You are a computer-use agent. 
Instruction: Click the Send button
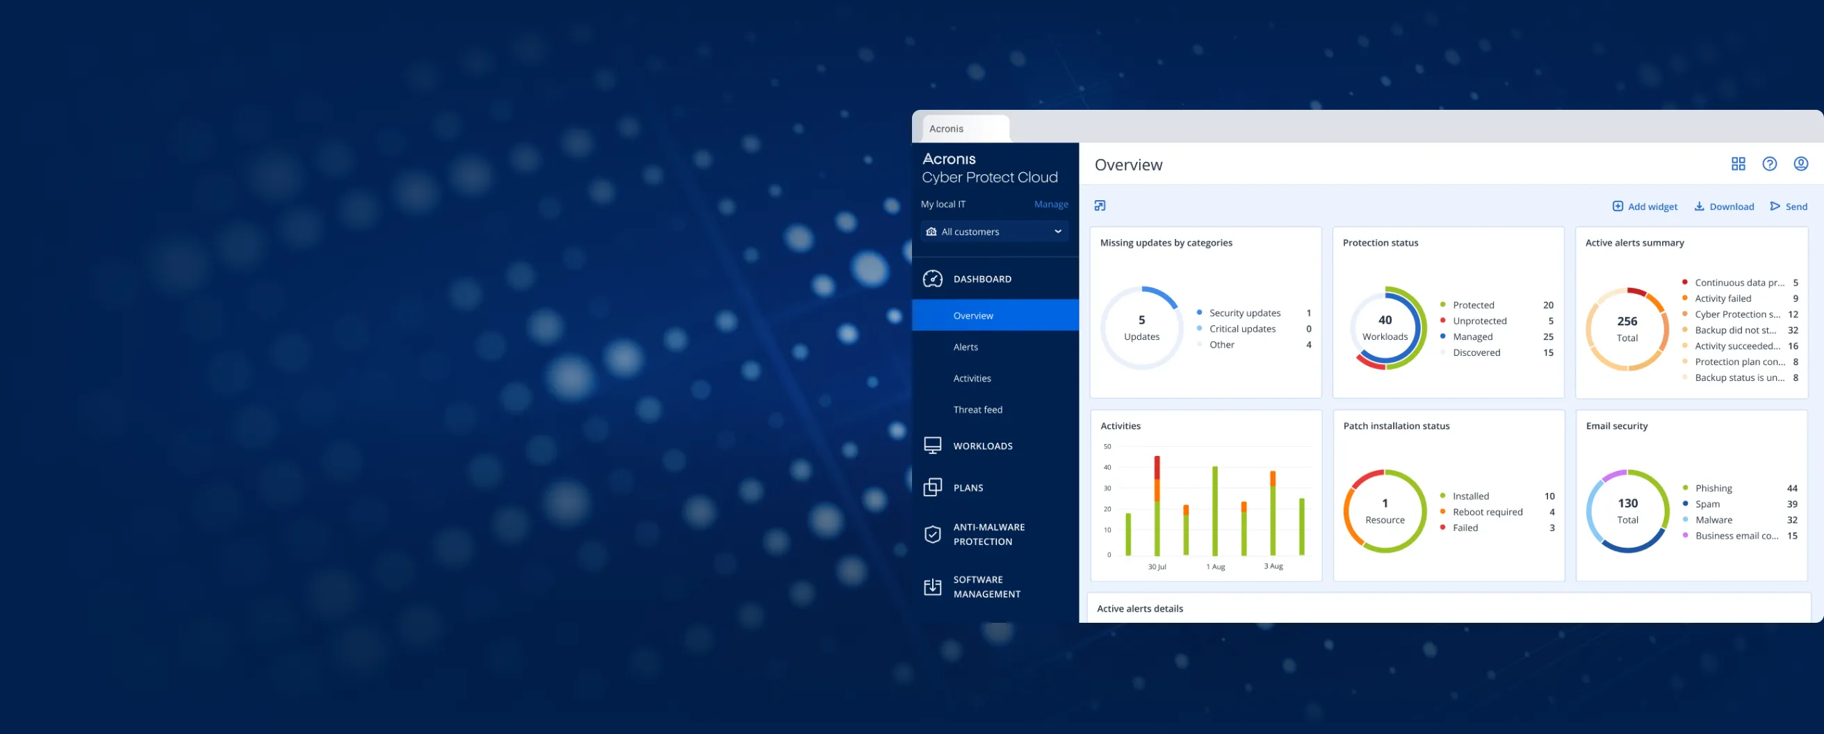click(x=1789, y=206)
